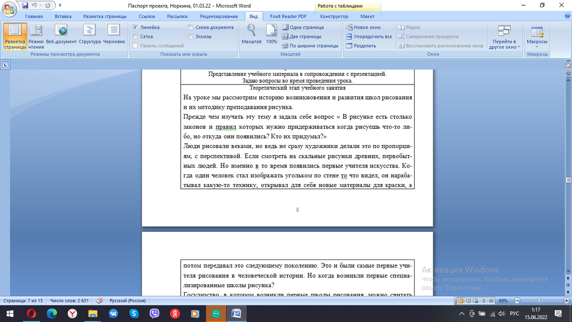This screenshot has width=572, height=322.
Task: Click the РУС input language indicator
Action: pyautogui.click(x=514, y=314)
